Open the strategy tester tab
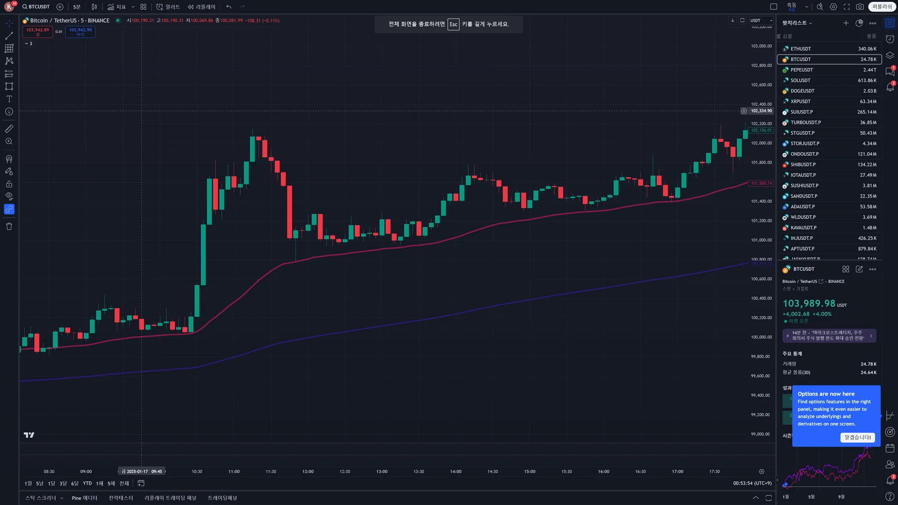 click(x=121, y=498)
